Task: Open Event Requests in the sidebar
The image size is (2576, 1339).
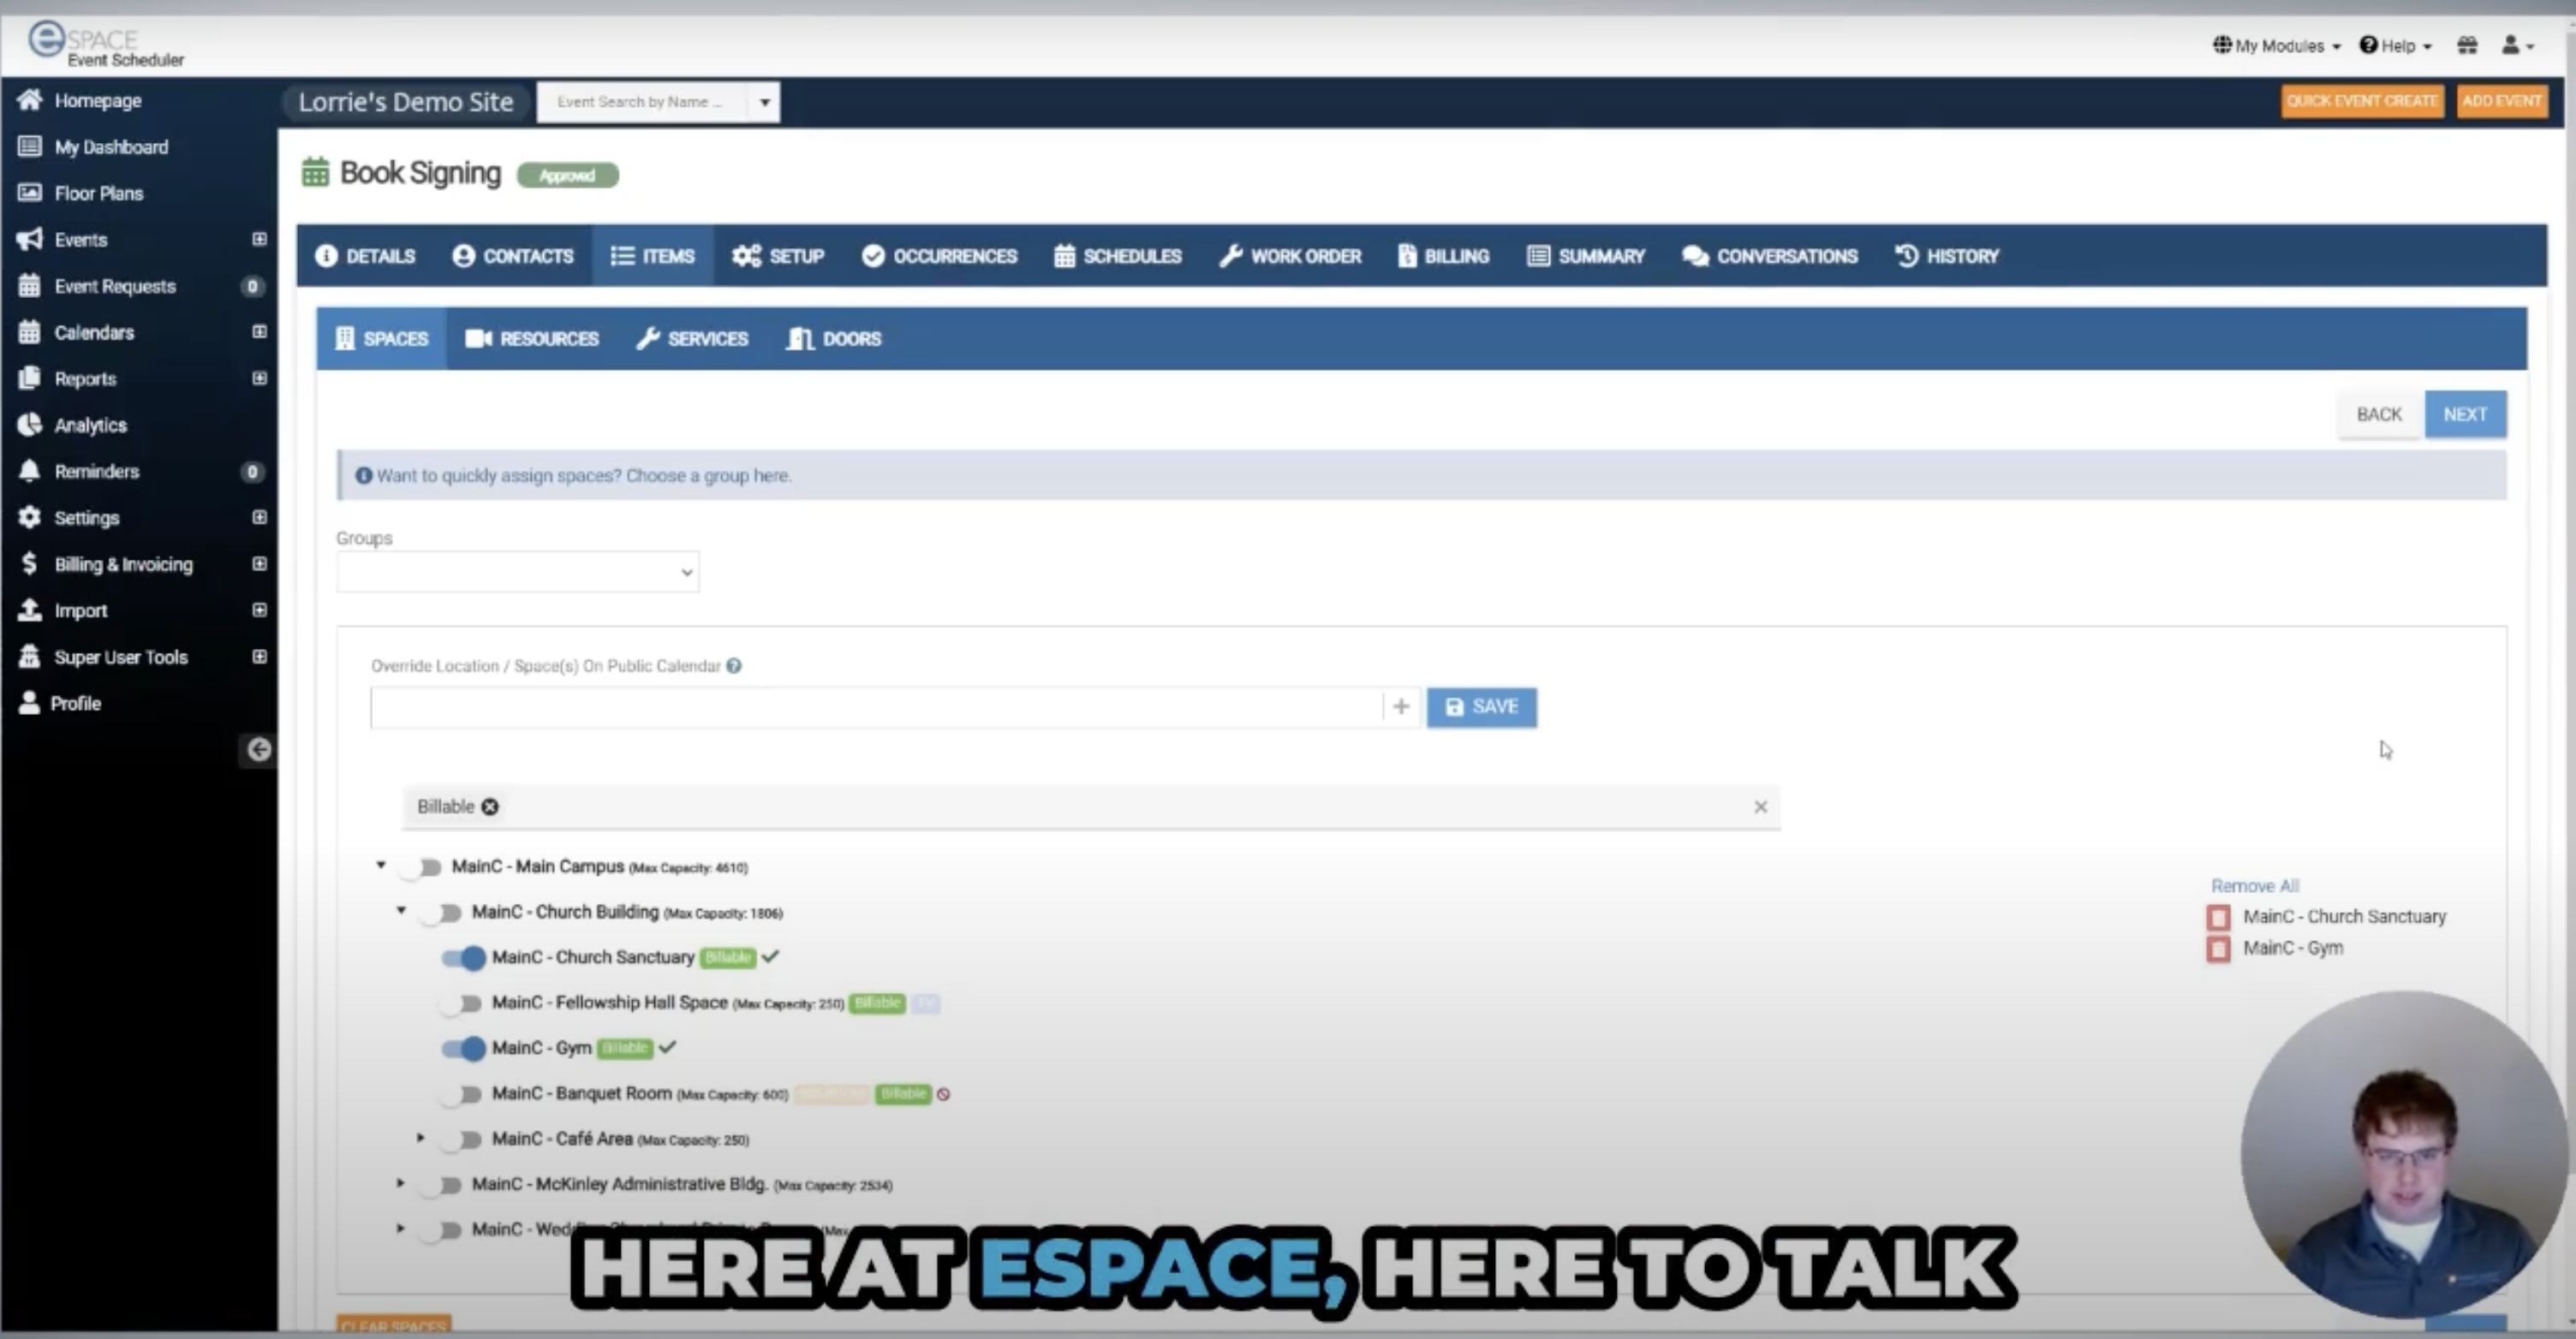Action: point(114,286)
